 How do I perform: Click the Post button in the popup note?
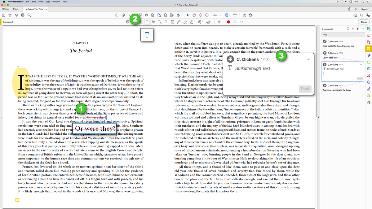pyautogui.click(x=305, y=89)
